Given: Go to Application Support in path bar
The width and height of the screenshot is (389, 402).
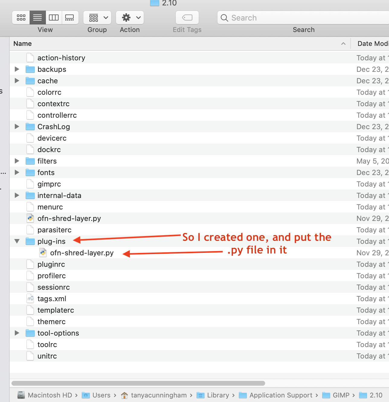Looking at the screenshot, I should 275,395.
